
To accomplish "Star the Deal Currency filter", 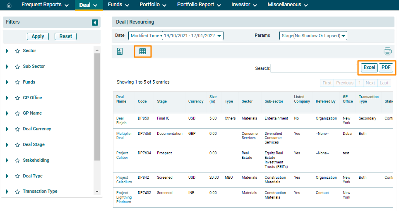I will [17, 129].
